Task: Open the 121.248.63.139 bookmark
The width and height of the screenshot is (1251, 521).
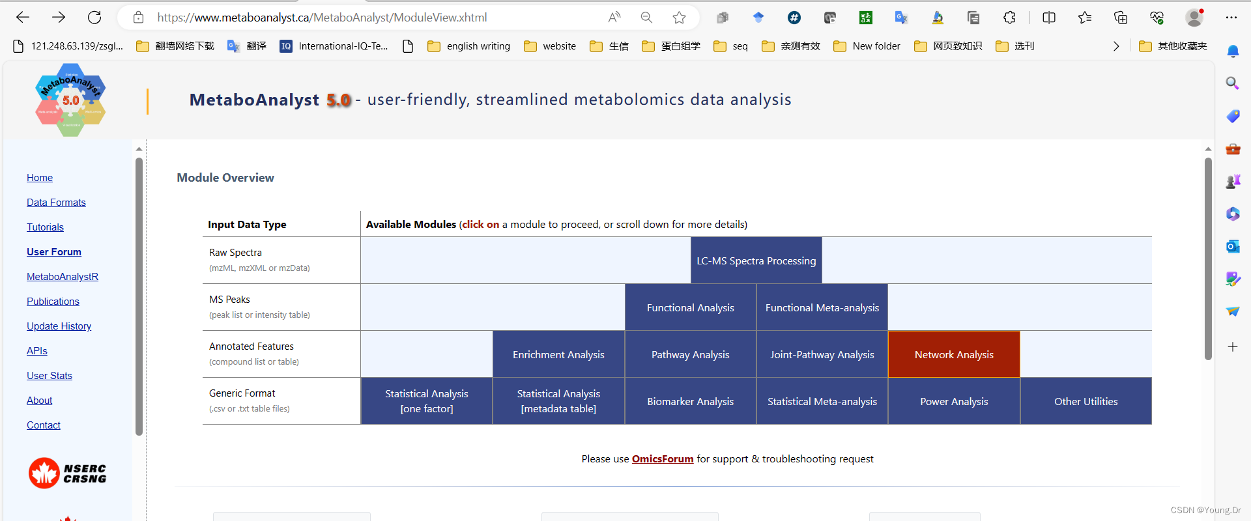Action: point(68,46)
